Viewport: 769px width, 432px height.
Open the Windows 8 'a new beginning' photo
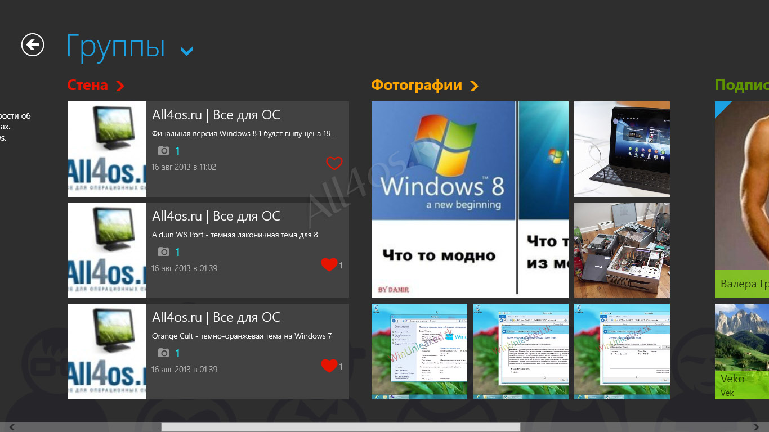point(470,200)
